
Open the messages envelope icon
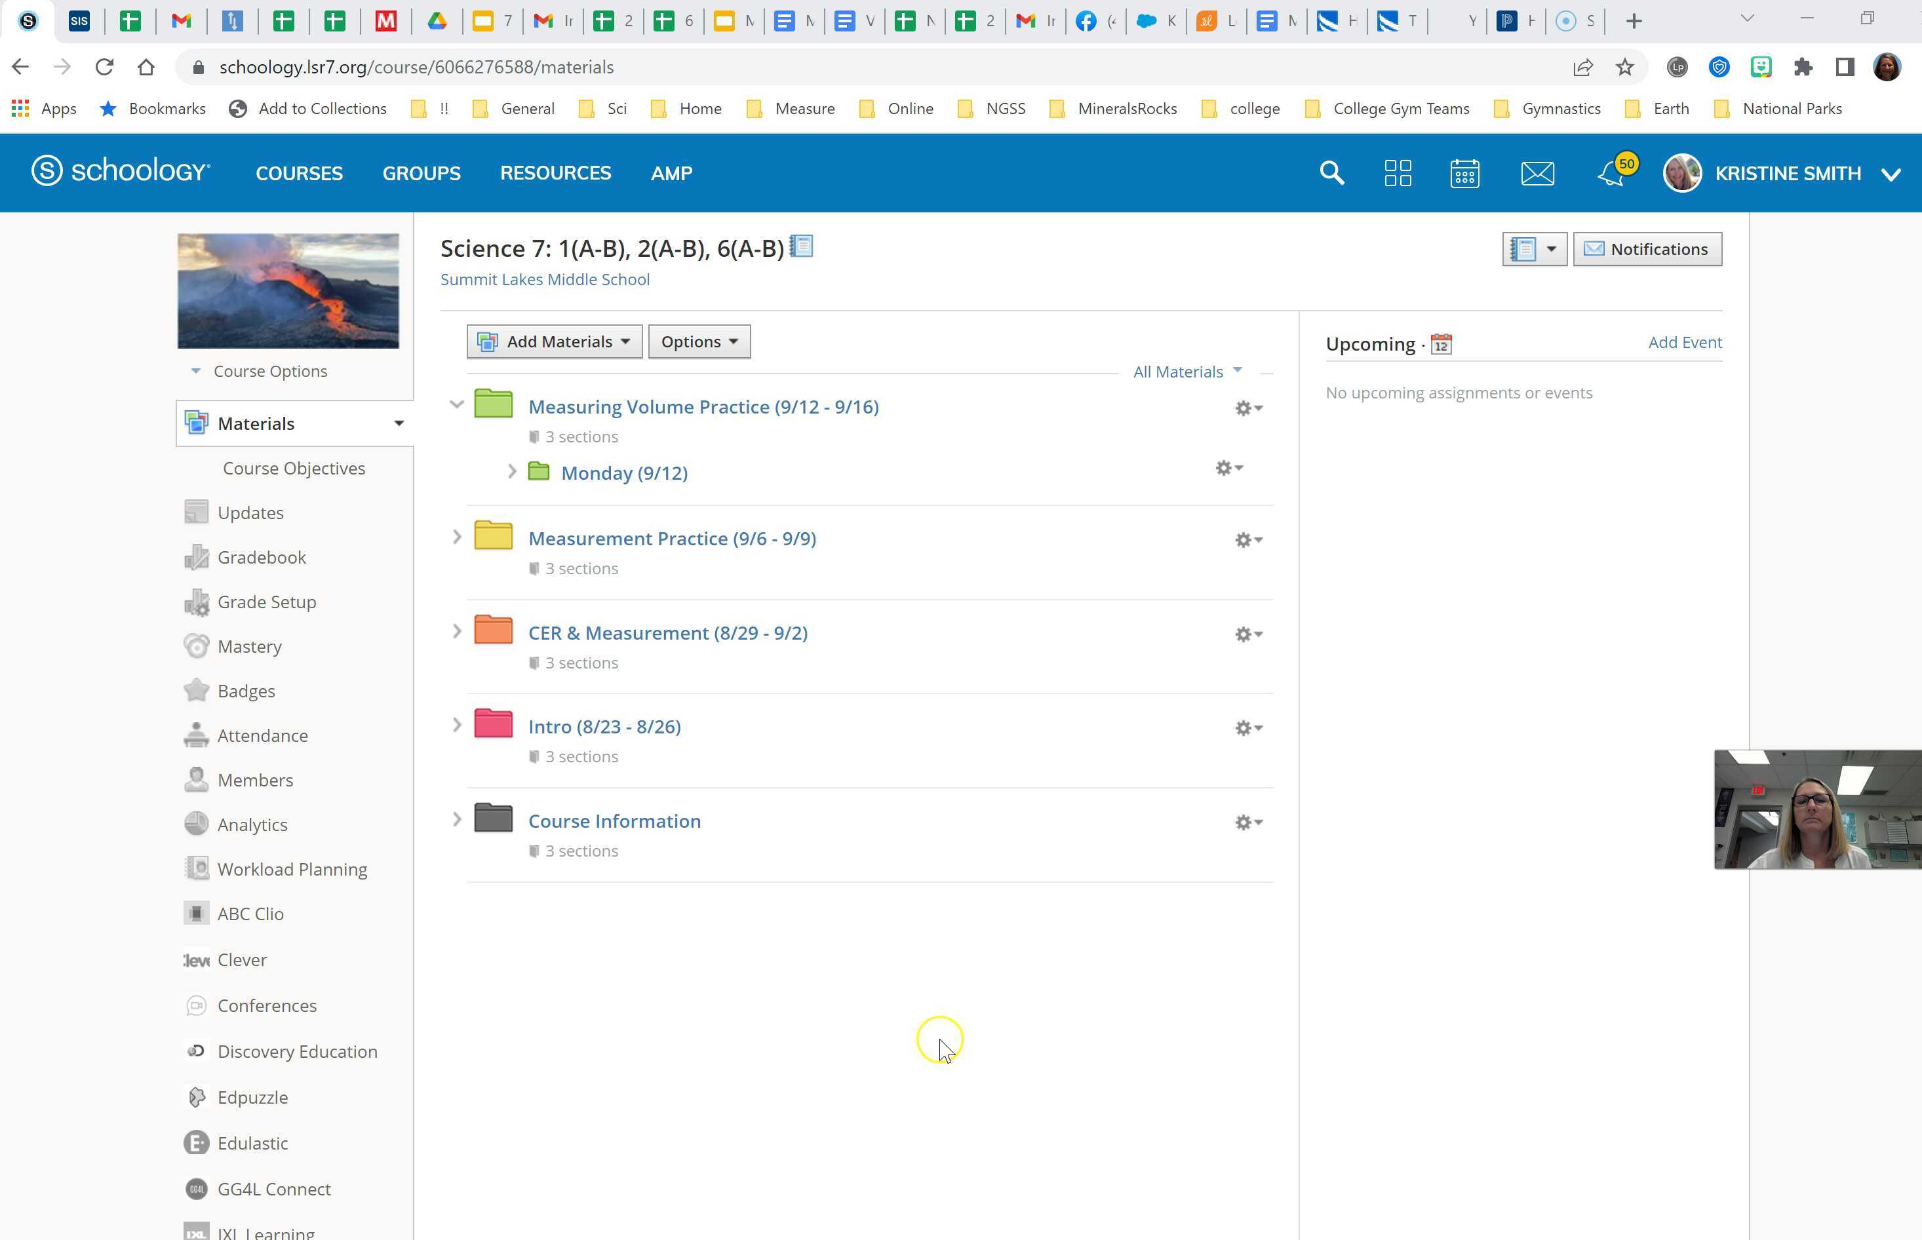point(1537,173)
